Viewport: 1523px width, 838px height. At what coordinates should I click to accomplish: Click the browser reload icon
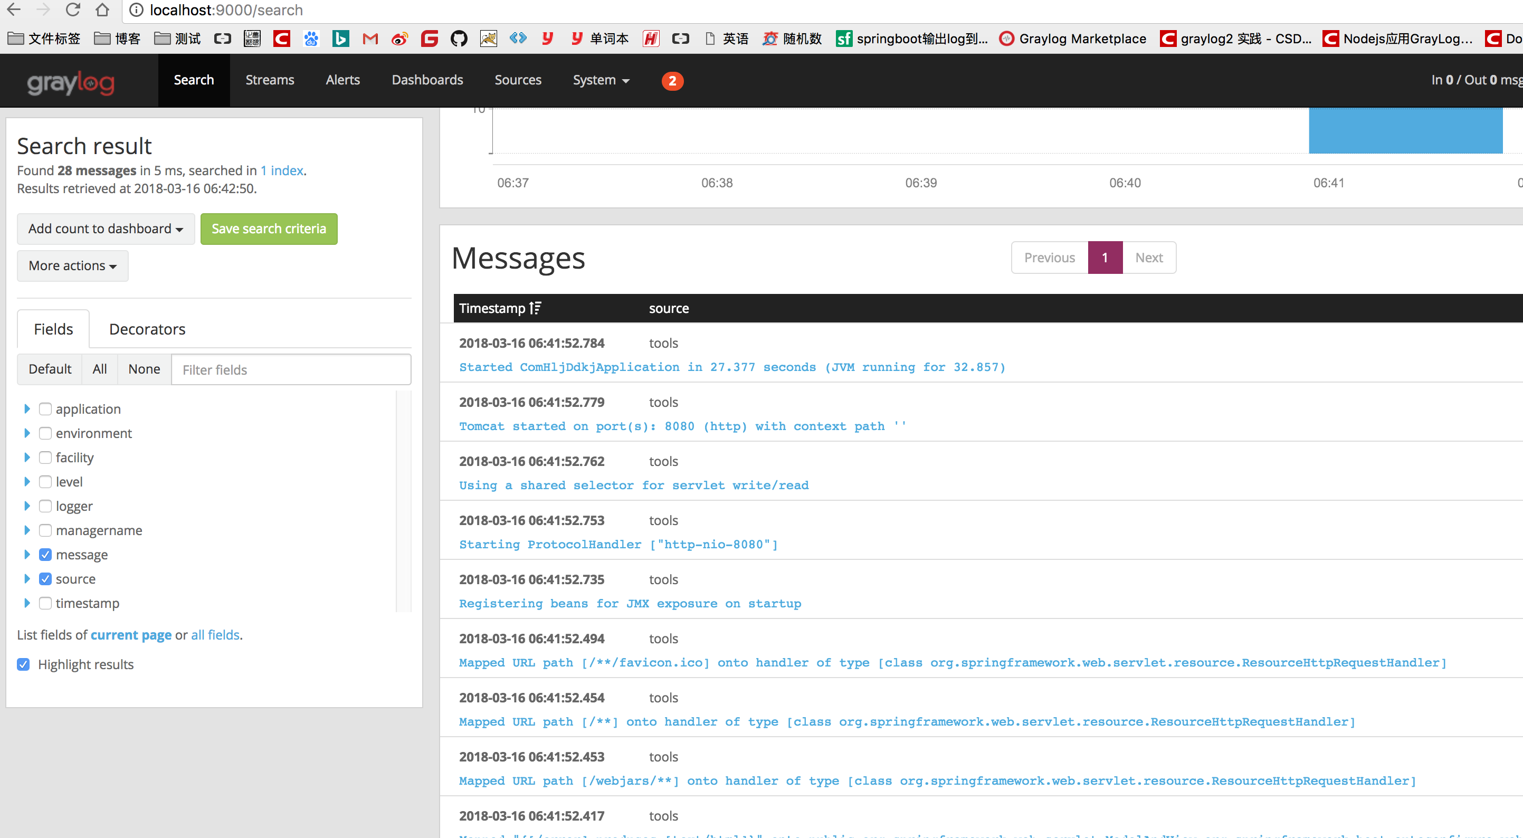73,10
